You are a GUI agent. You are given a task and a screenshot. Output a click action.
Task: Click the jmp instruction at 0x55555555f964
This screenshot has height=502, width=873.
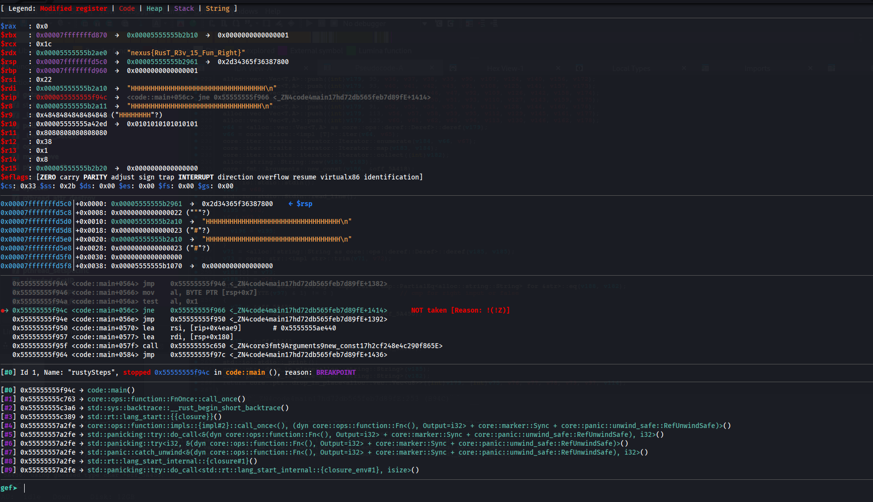click(200, 355)
